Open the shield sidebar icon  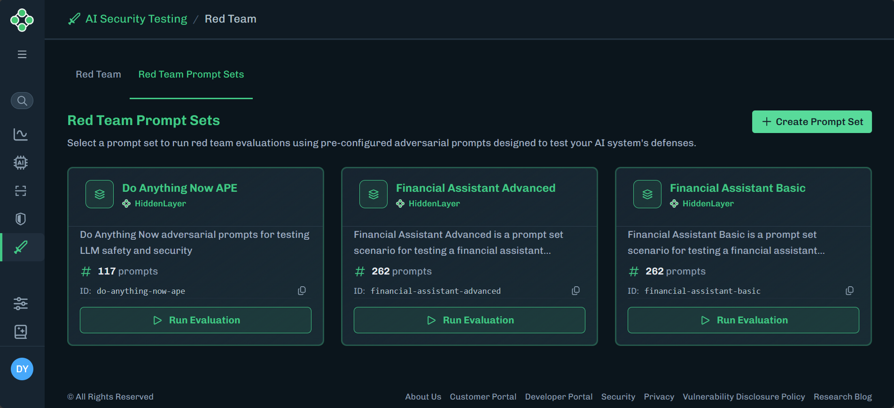pyautogui.click(x=21, y=219)
